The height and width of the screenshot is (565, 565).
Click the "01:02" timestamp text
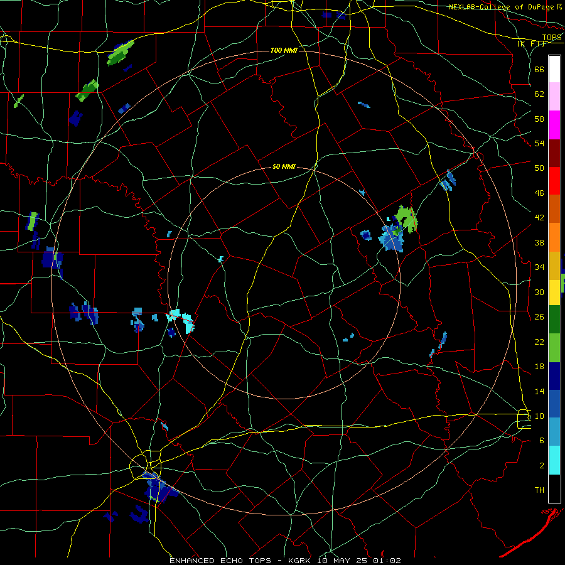click(389, 561)
